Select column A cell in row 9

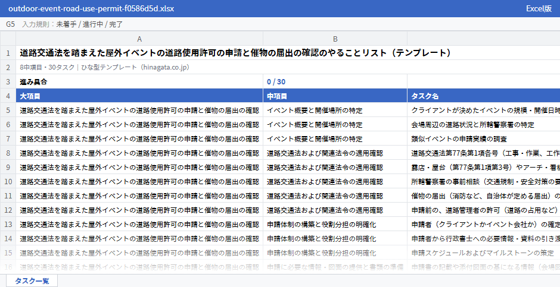[x=139, y=167]
